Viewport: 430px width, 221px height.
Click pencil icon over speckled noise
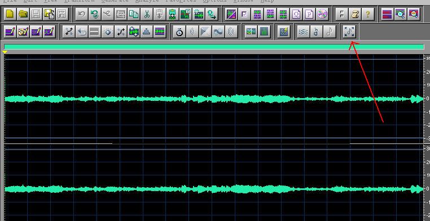[x=36, y=32]
